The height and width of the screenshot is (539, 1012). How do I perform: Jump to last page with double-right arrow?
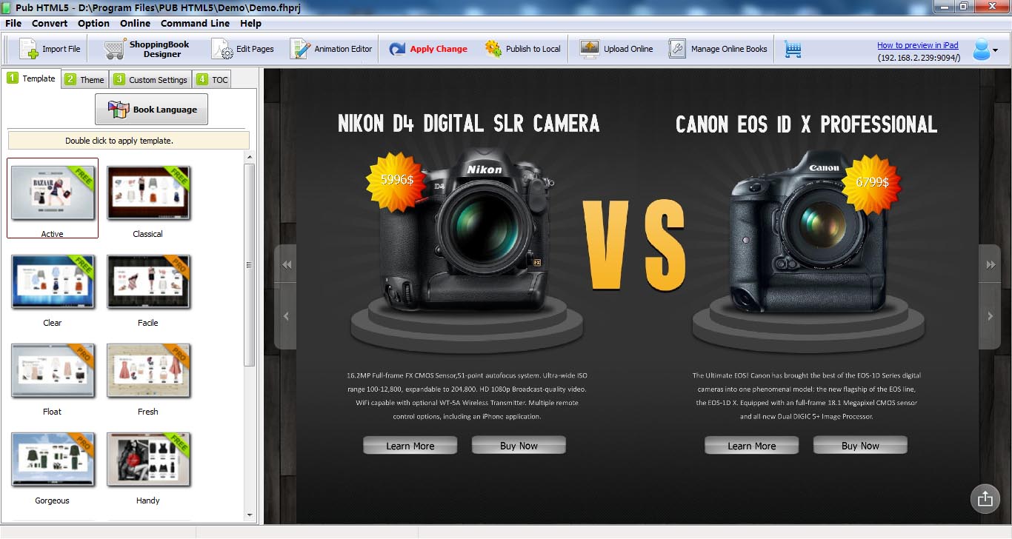coord(991,264)
